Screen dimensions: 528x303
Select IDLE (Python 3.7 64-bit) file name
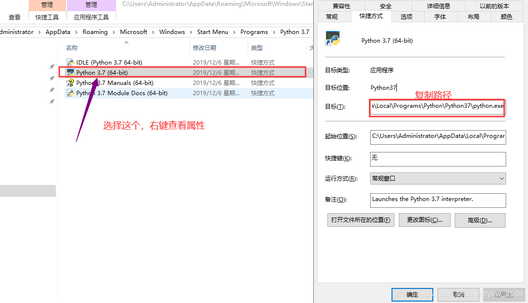coord(109,62)
